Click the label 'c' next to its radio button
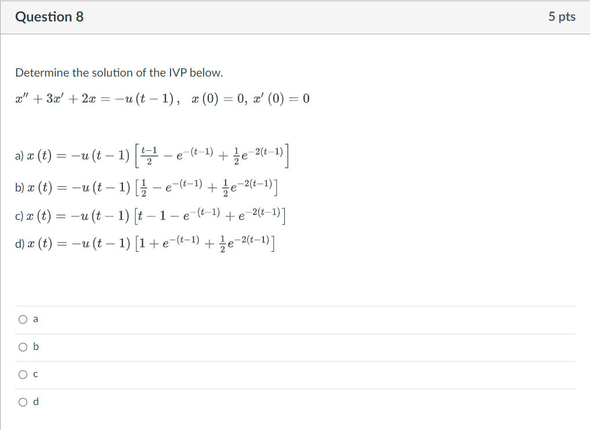 (35, 374)
